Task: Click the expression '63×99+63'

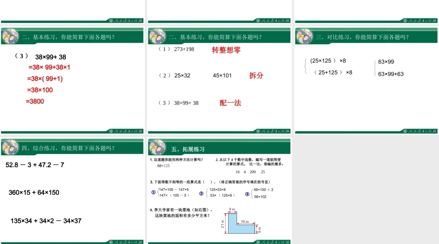Action: pos(391,74)
